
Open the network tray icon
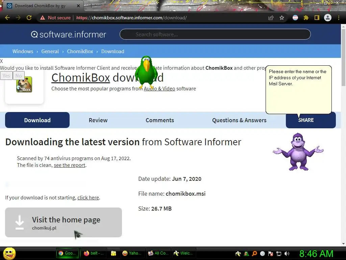tap(279, 254)
